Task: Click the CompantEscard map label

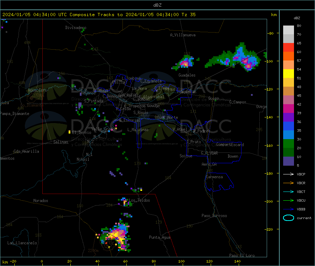Action: coord(230,144)
